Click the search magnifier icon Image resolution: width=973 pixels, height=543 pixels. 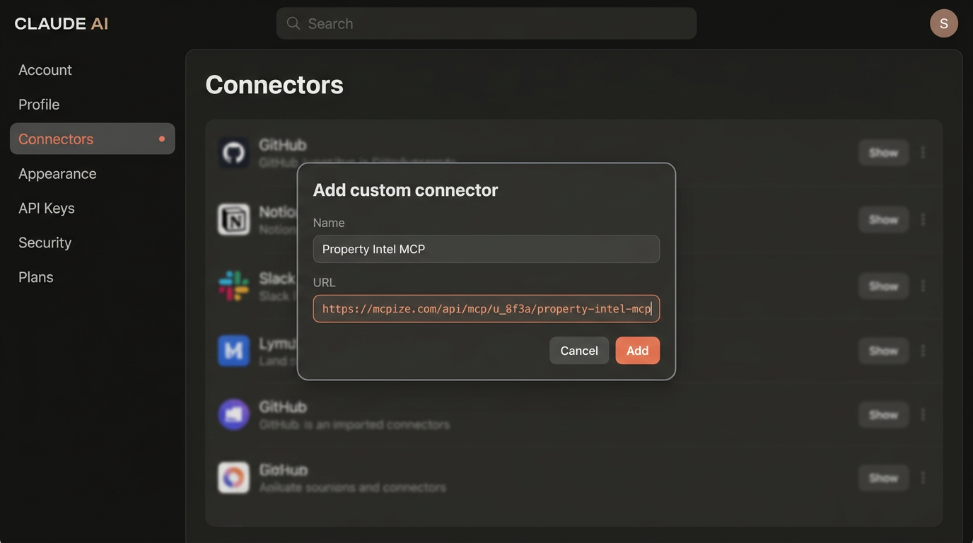(x=293, y=23)
